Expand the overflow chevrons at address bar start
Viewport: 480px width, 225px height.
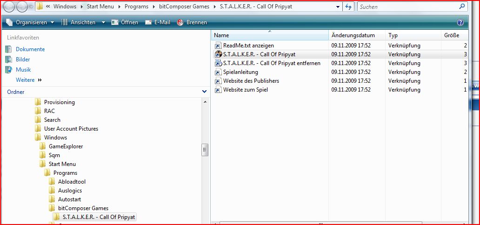tap(48, 7)
